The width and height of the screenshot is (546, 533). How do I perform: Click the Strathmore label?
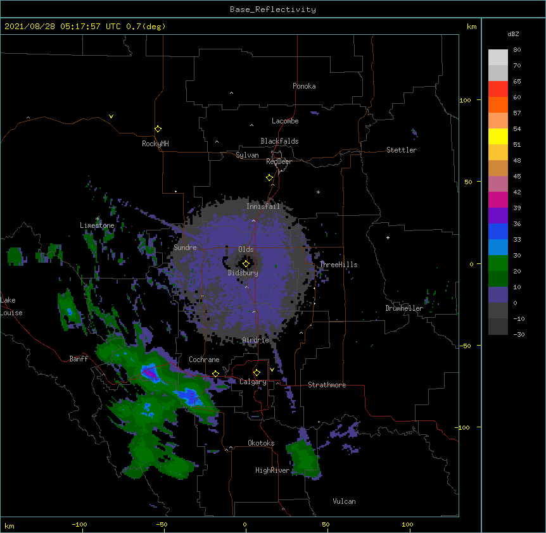327,385
